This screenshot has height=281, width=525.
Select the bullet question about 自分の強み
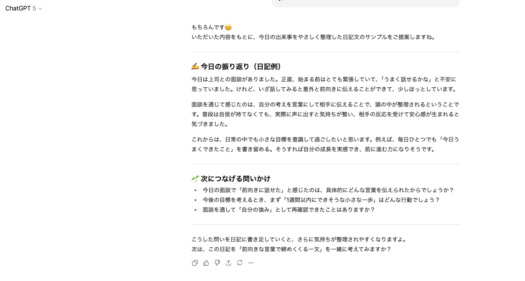pyautogui.click(x=289, y=210)
